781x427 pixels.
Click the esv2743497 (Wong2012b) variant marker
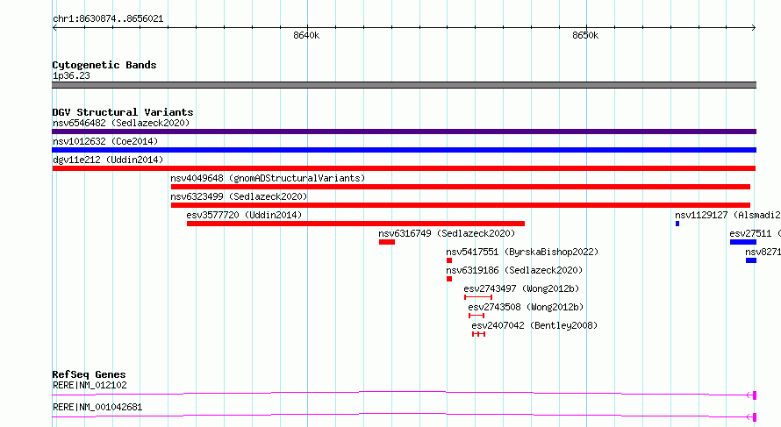tap(478, 297)
